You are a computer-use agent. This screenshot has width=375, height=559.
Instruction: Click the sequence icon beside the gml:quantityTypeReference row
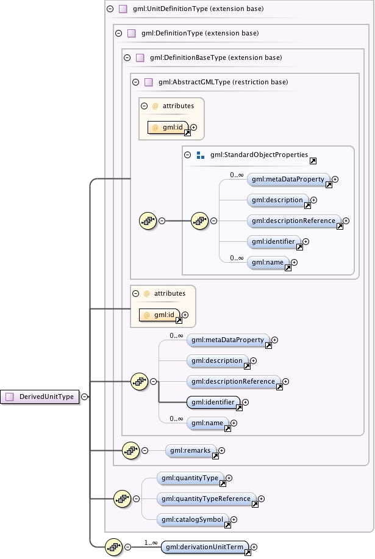point(122,499)
